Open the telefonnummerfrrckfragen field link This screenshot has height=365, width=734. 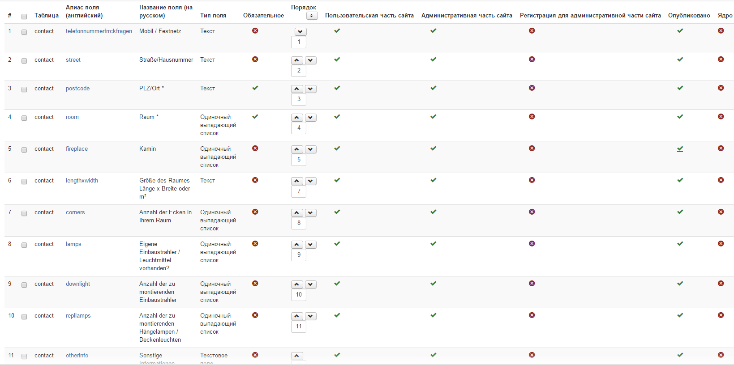(x=99, y=31)
